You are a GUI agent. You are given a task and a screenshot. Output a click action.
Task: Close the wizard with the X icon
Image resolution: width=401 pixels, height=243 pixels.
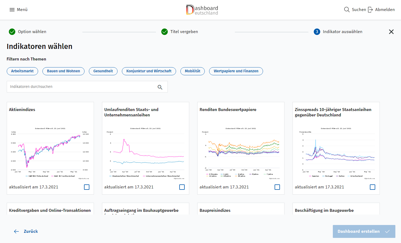[x=391, y=32]
